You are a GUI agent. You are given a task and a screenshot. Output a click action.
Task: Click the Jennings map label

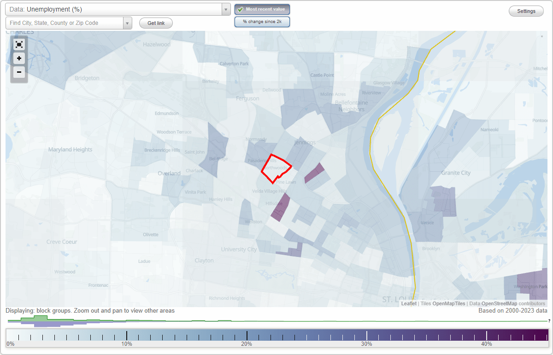click(305, 143)
